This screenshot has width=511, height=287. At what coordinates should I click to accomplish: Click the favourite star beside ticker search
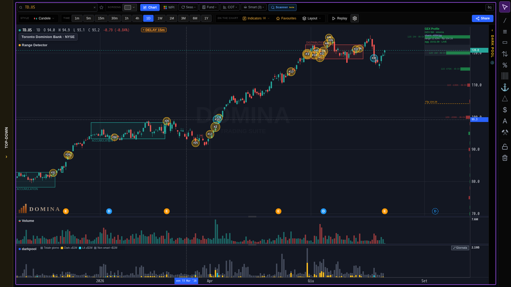coord(101,7)
